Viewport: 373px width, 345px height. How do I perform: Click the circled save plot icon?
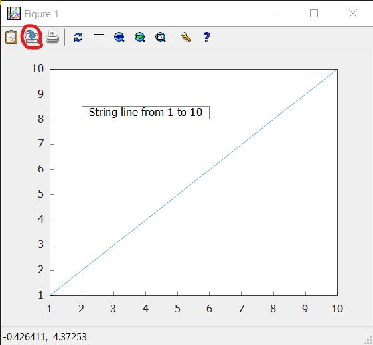point(32,37)
